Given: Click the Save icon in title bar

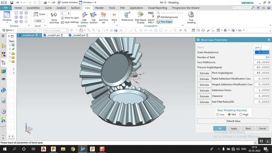Looking at the screenshot, I should [11, 3].
